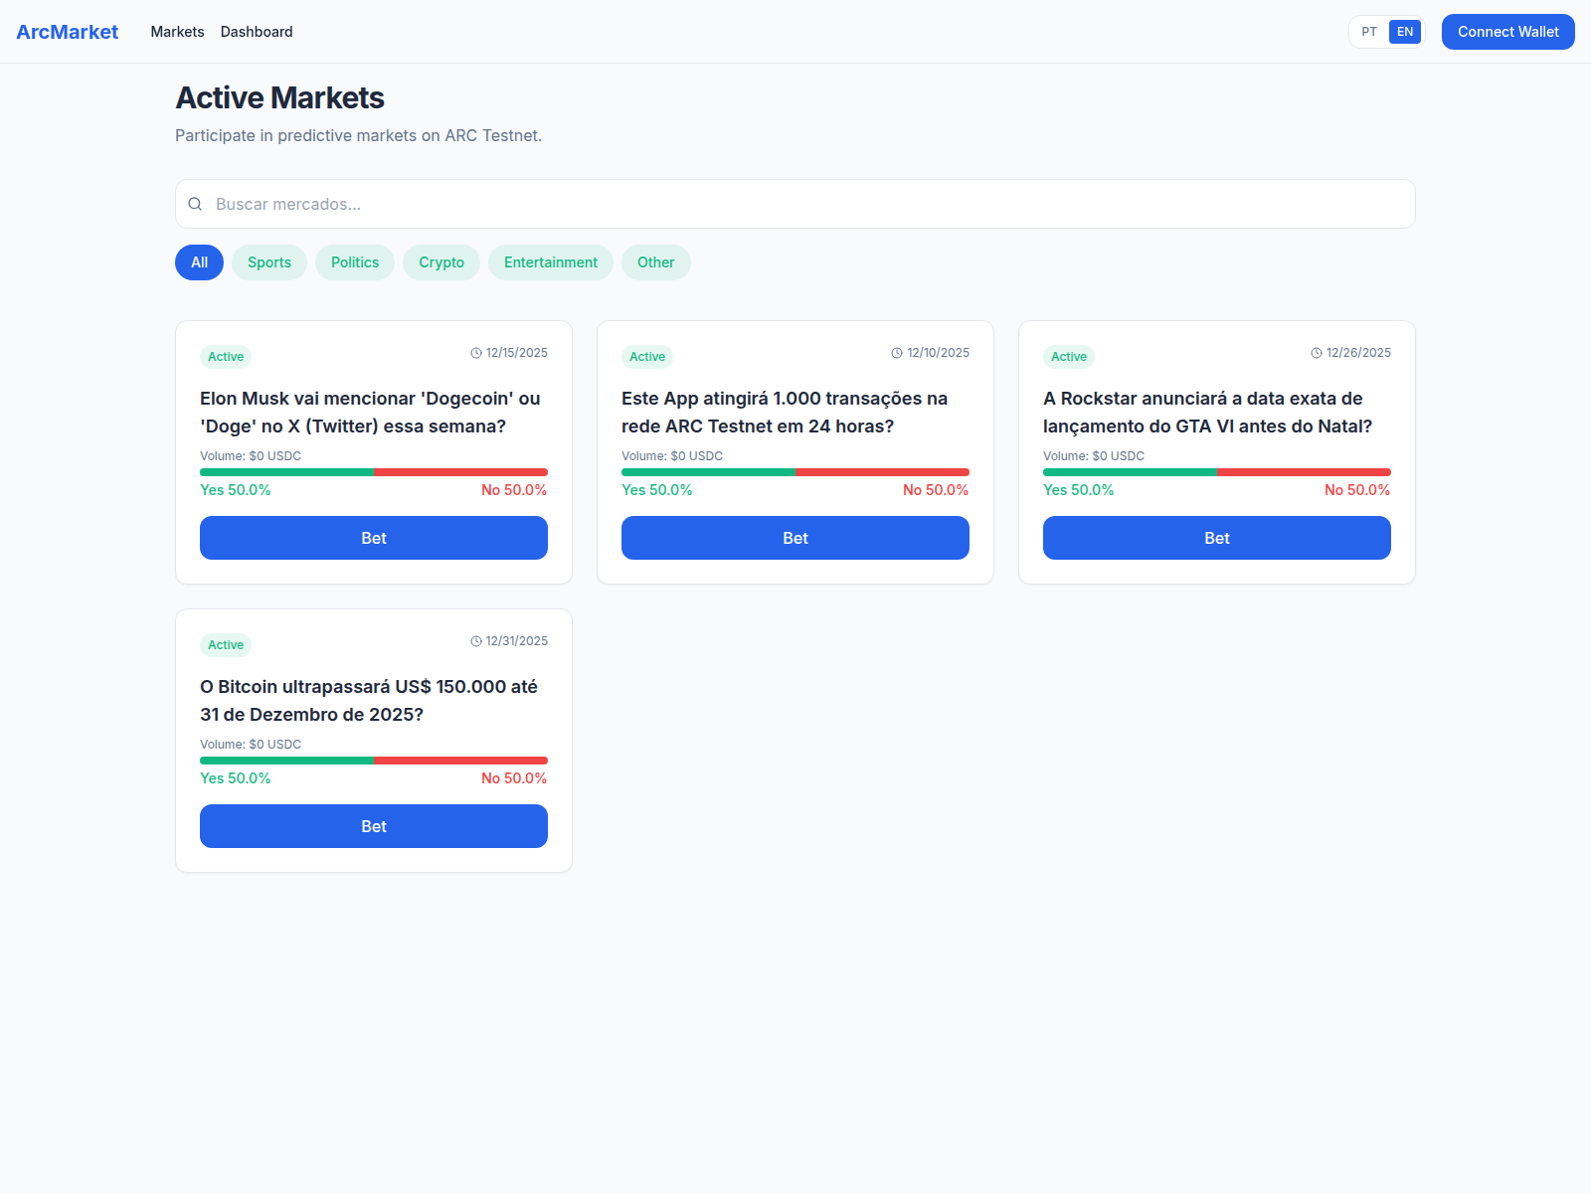The image size is (1591, 1193).
Task: Filter markets by Entertainment
Action: [x=551, y=262]
